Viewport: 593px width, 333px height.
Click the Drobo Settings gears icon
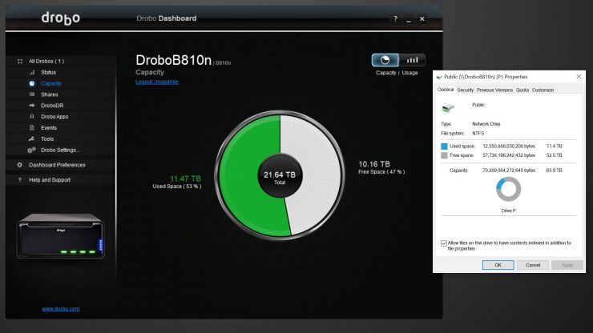(x=31, y=150)
